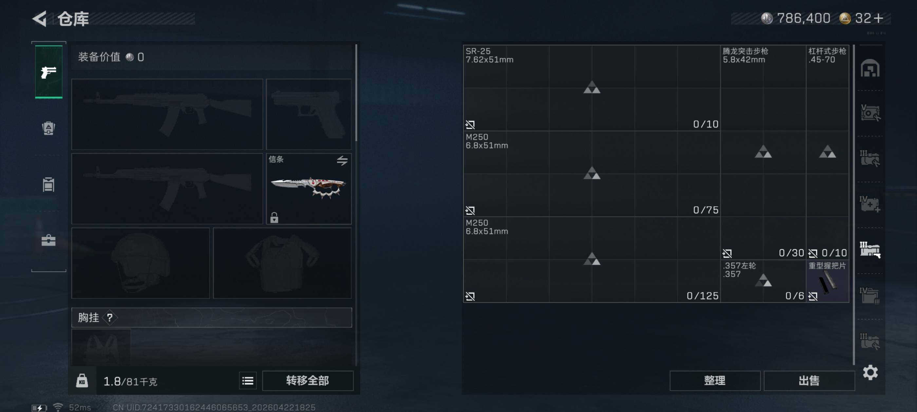This screenshot has height=412, width=917.
Task: Open the toolbox case sidebar icon
Action: [x=48, y=240]
